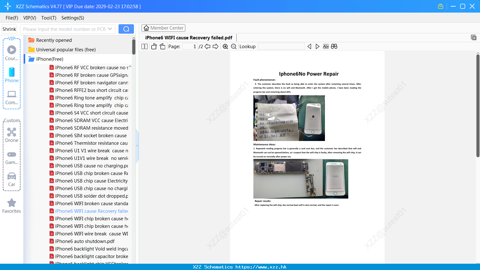Select Phone category in sidebar

[12, 75]
